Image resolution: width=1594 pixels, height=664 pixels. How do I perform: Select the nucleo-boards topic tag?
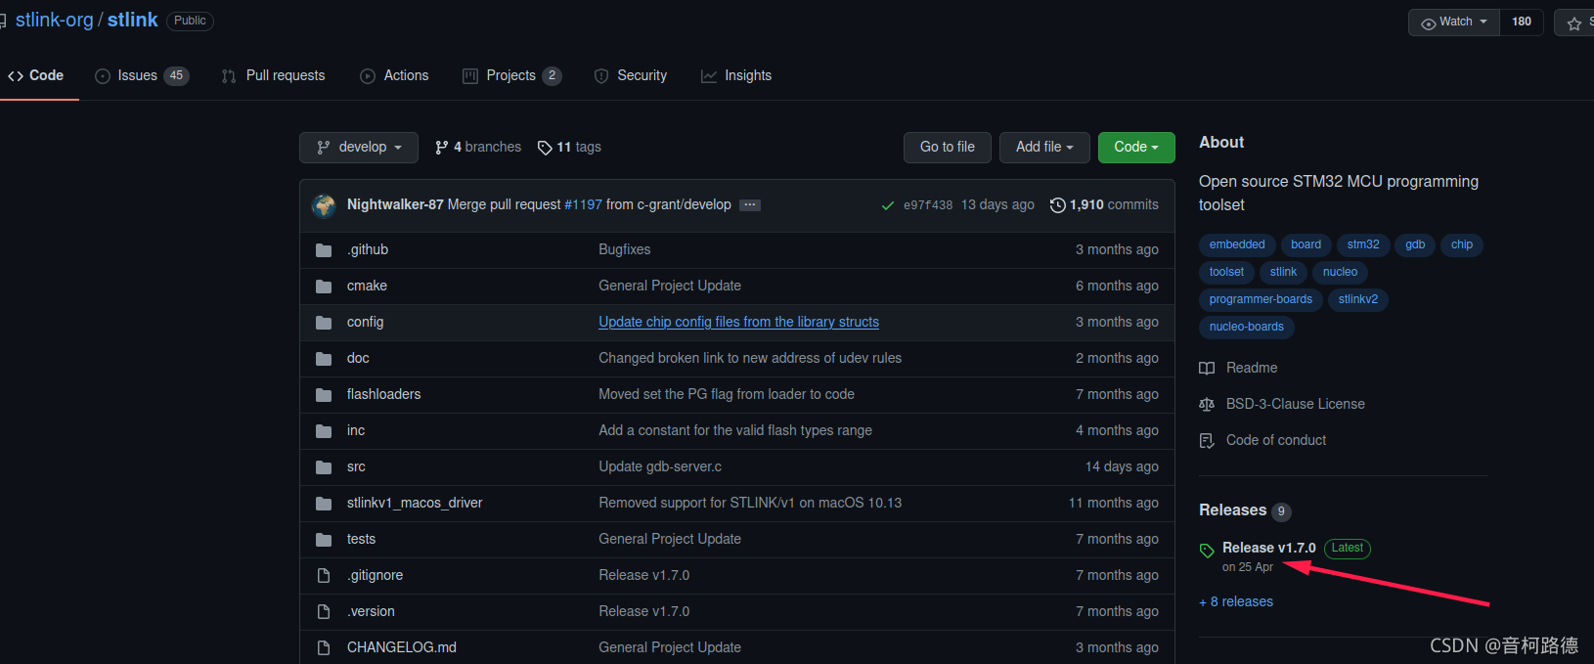tap(1246, 328)
